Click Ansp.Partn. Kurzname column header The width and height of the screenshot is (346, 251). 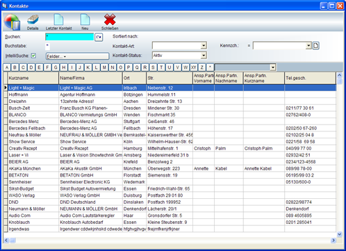264,78
